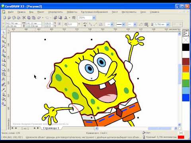Screen dimensions: 191x143
Task: Pick the black swatch in color palette
Action: (x=186, y=47)
